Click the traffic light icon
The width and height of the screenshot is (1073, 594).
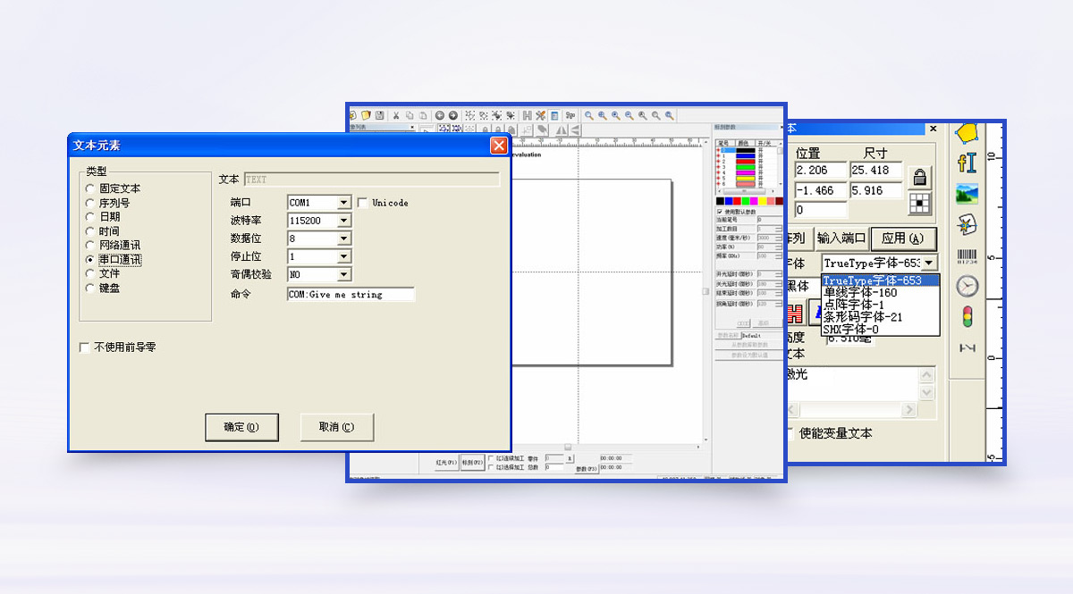coord(967,316)
